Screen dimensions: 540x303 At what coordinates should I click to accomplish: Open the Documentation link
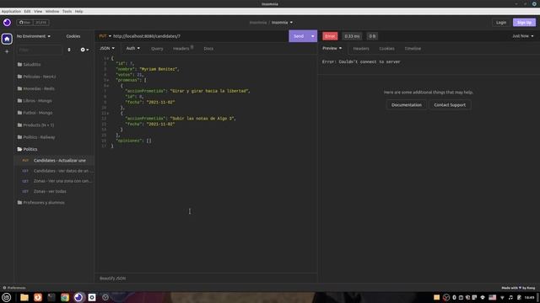[407, 104]
